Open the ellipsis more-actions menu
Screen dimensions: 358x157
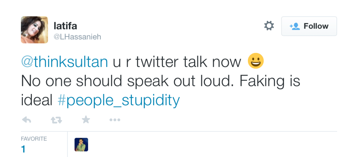point(115,120)
